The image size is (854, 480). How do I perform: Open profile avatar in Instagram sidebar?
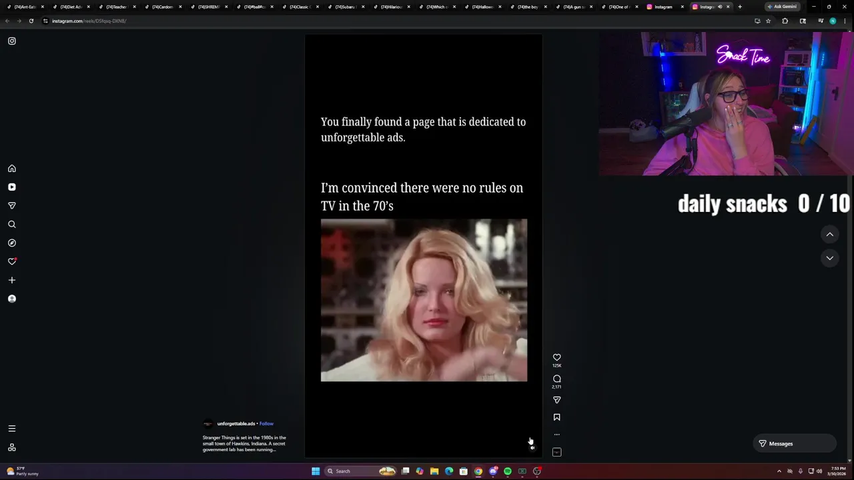tap(12, 299)
